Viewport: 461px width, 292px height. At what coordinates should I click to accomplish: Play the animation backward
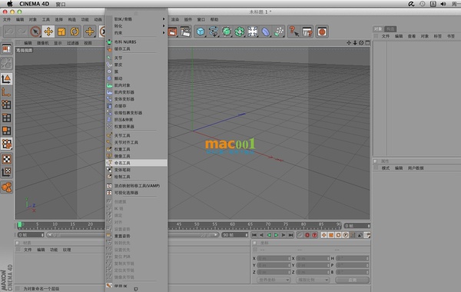269,235
